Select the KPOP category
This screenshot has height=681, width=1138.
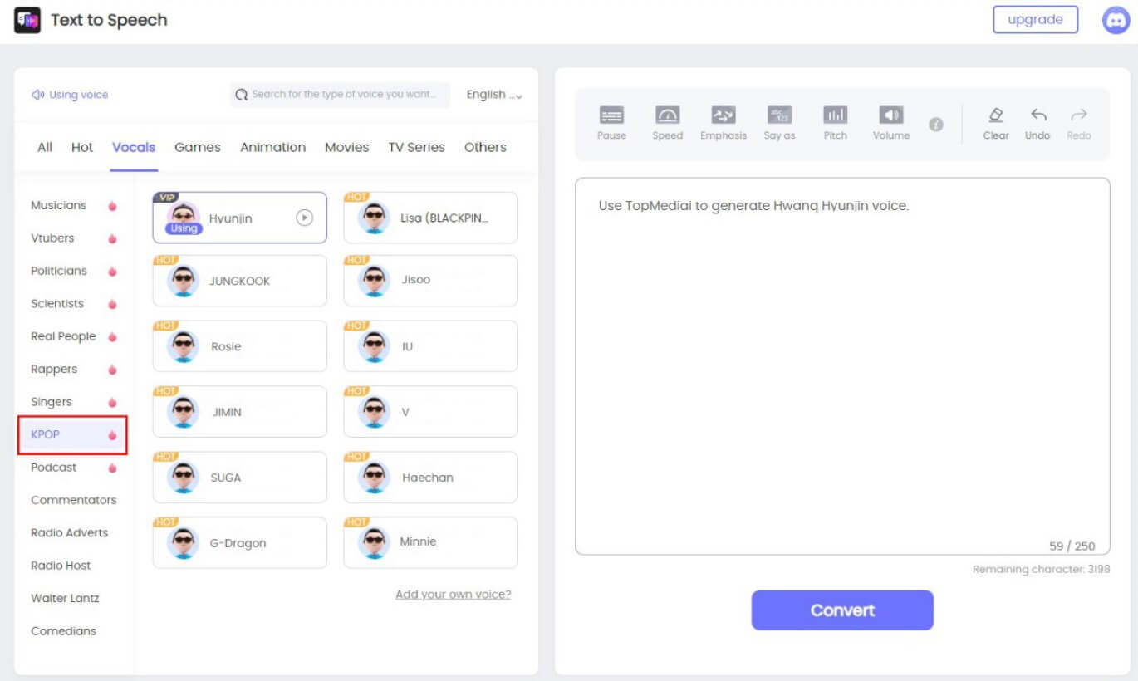point(72,434)
